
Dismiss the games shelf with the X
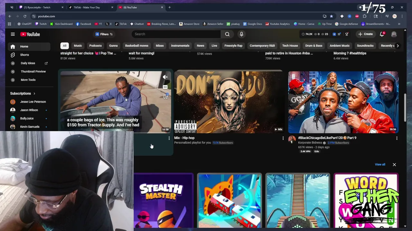394,165
